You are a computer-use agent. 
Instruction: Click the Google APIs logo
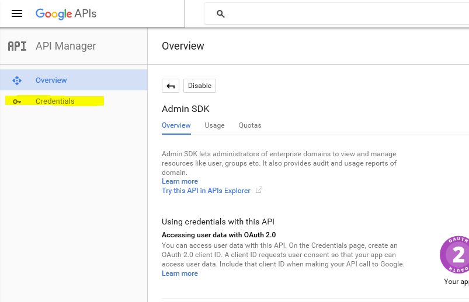[x=65, y=13]
